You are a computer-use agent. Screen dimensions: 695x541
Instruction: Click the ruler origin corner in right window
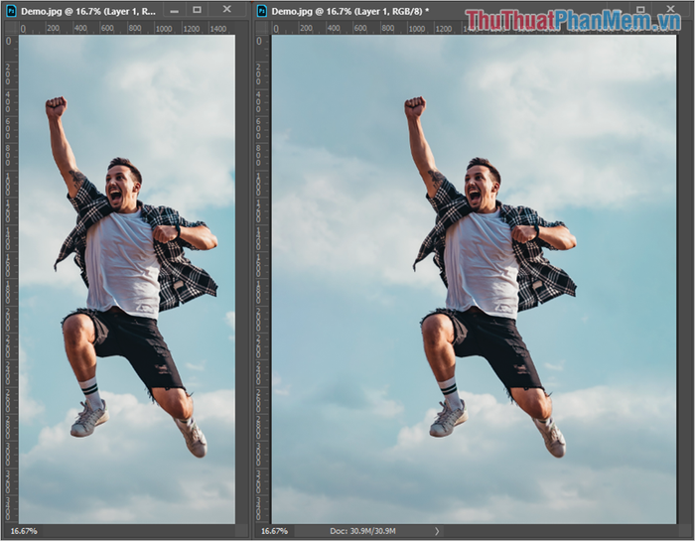[262, 29]
